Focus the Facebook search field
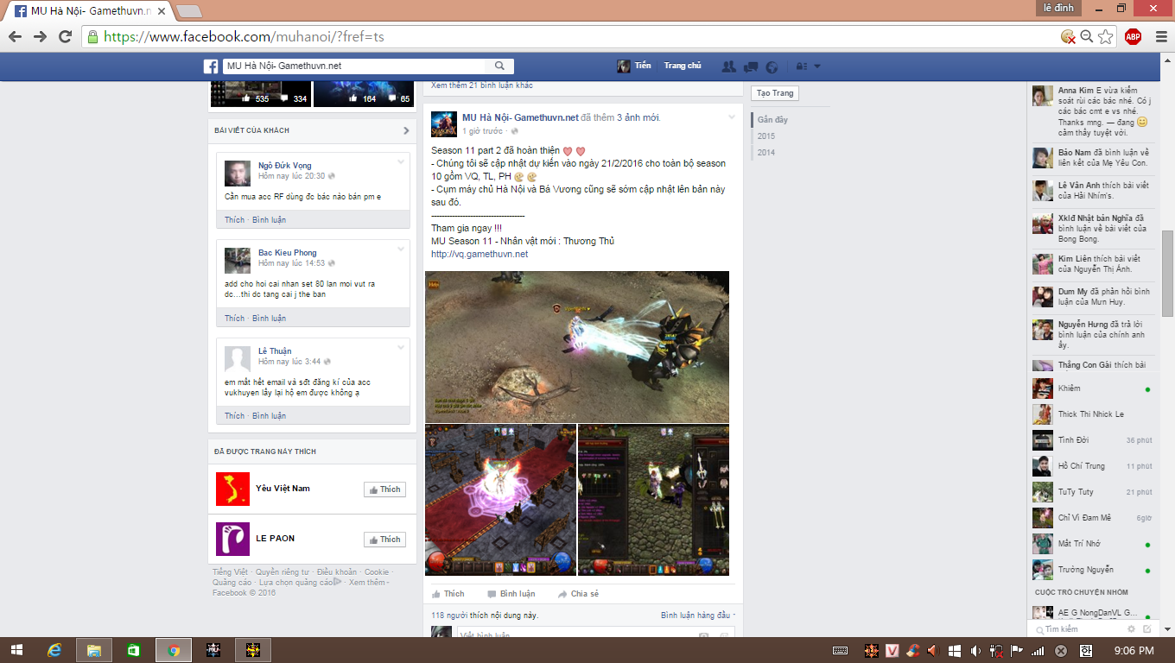Image resolution: width=1175 pixels, height=663 pixels. [354, 66]
